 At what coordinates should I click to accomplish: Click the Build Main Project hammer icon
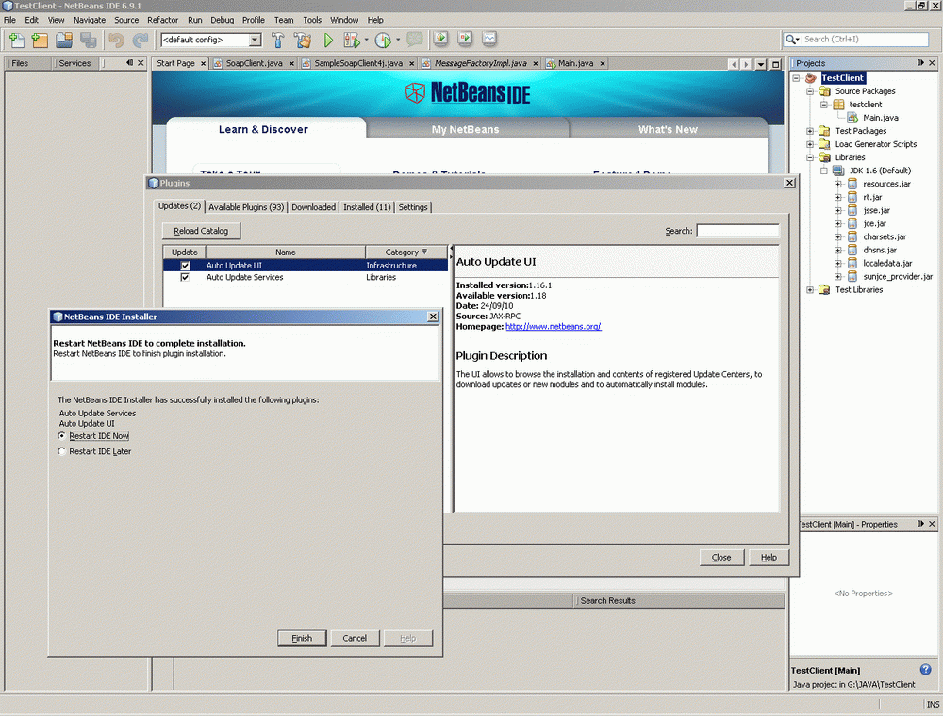278,41
